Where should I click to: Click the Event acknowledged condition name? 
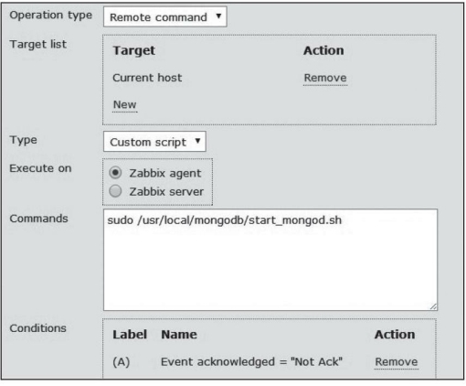pos(251,362)
